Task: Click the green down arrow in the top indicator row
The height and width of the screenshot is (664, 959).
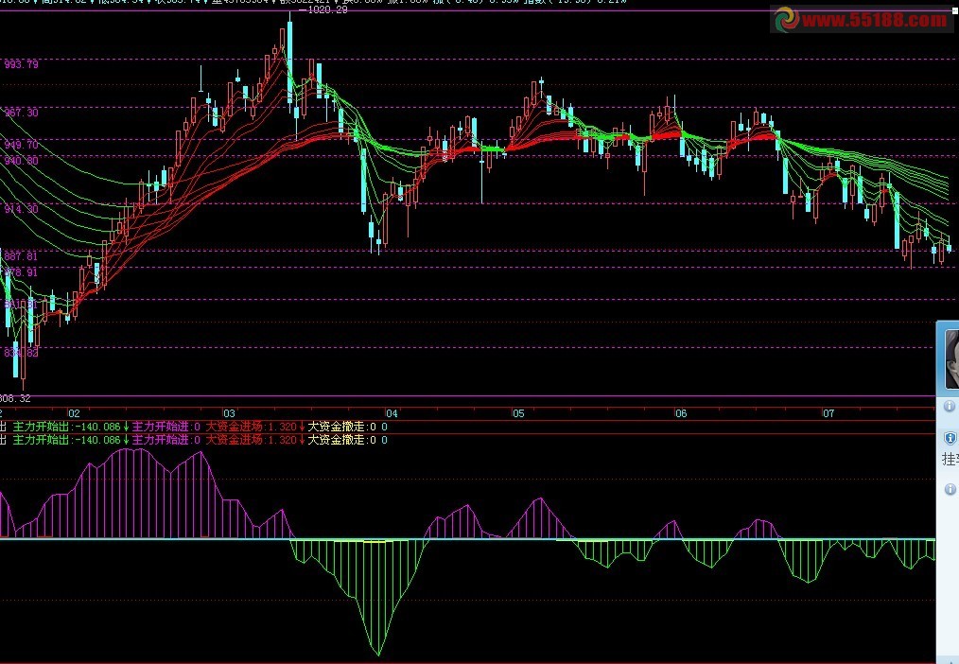Action: (126, 427)
